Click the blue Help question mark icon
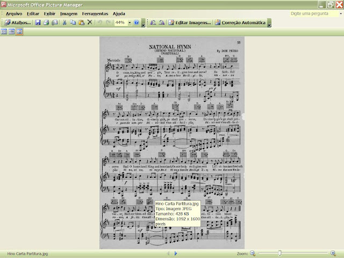This screenshot has height=258, width=344. [137, 23]
